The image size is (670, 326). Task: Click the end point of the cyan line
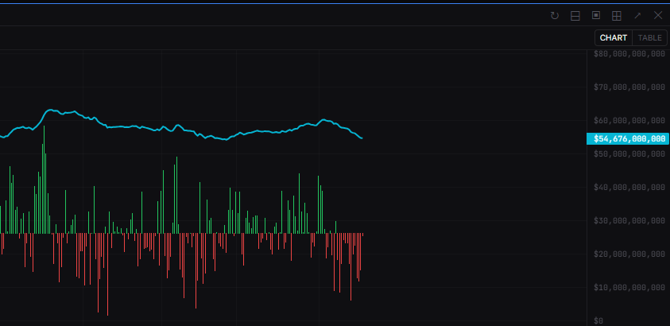tap(362, 138)
